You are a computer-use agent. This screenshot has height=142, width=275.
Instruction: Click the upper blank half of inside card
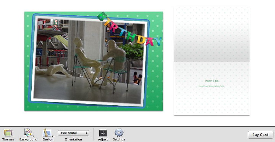click(212, 34)
